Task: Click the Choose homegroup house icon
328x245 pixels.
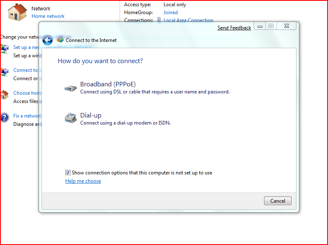Action: (x=4, y=95)
